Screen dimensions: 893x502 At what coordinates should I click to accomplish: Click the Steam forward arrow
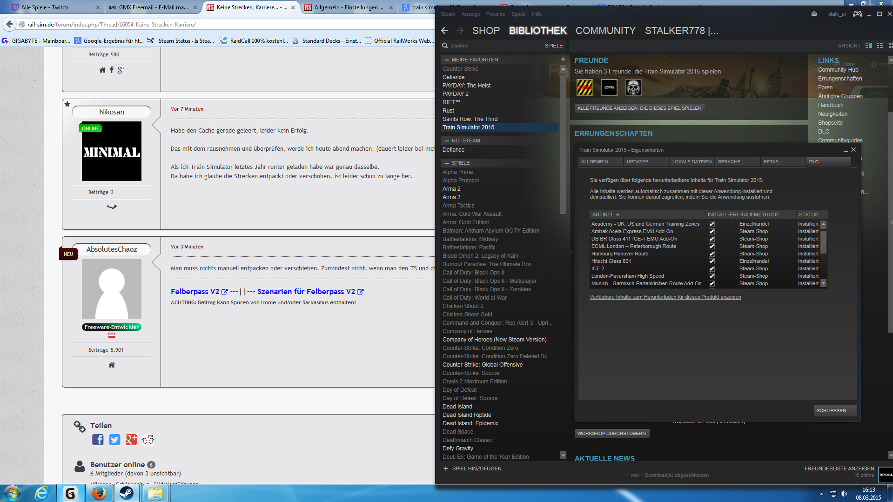pyautogui.click(x=460, y=31)
